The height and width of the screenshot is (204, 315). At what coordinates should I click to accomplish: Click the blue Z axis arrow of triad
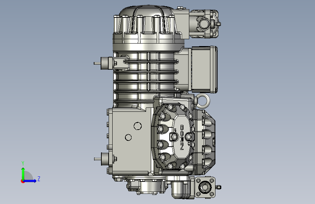30,181
